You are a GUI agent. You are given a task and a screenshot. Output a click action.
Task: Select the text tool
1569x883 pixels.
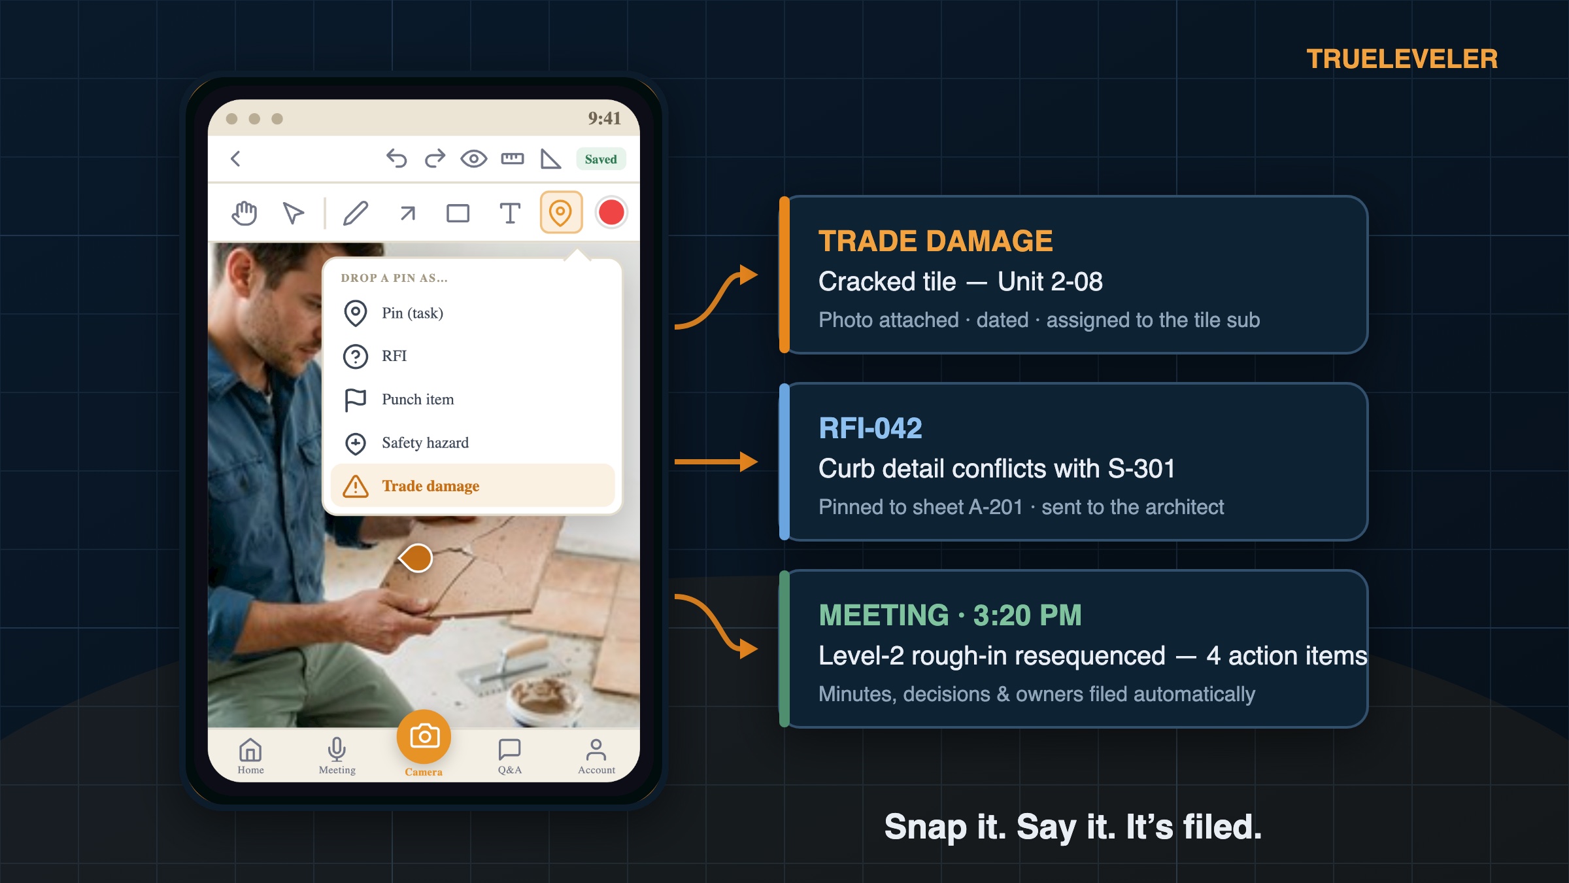point(510,213)
